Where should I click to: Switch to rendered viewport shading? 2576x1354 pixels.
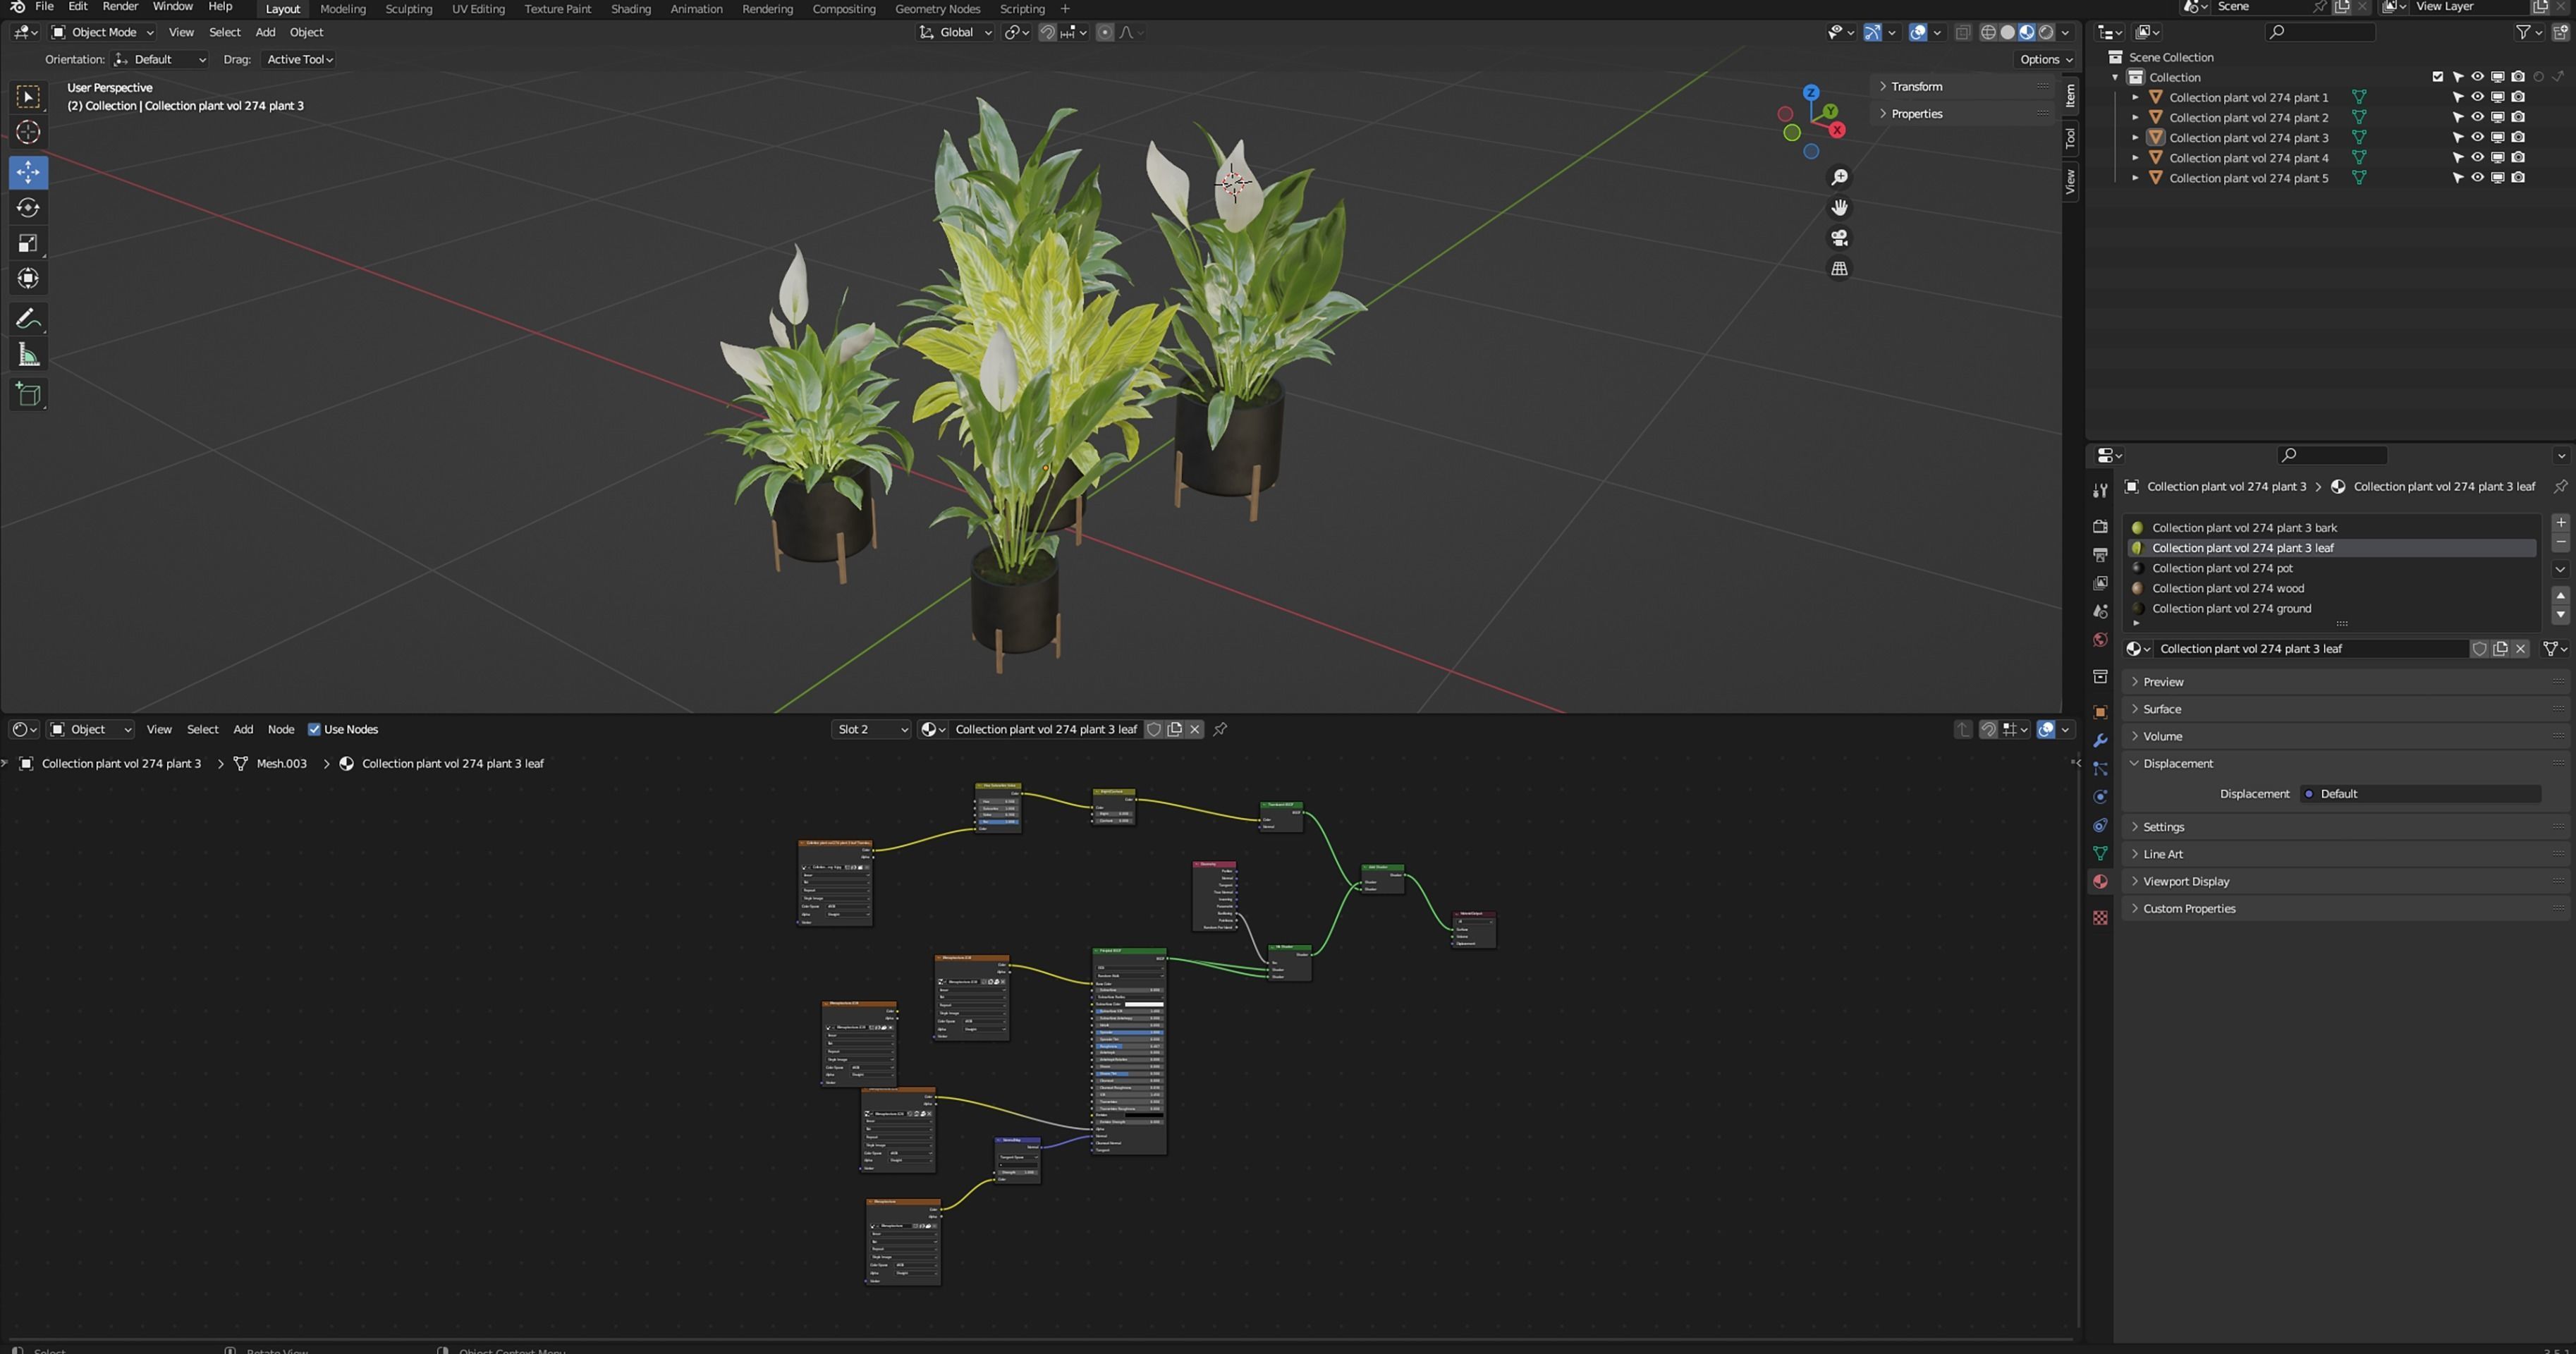pyautogui.click(x=2046, y=33)
